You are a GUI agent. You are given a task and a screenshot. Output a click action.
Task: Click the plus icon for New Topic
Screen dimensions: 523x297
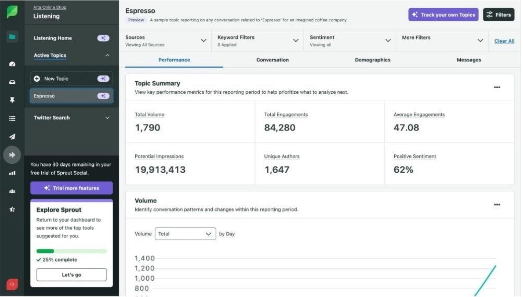coord(37,79)
